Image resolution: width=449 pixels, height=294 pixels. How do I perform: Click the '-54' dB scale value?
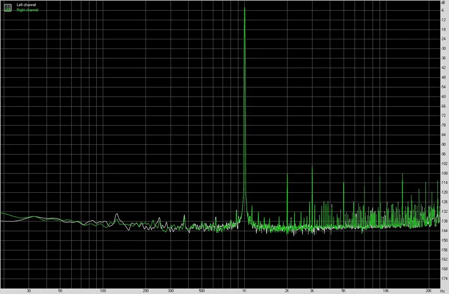tap(443, 87)
